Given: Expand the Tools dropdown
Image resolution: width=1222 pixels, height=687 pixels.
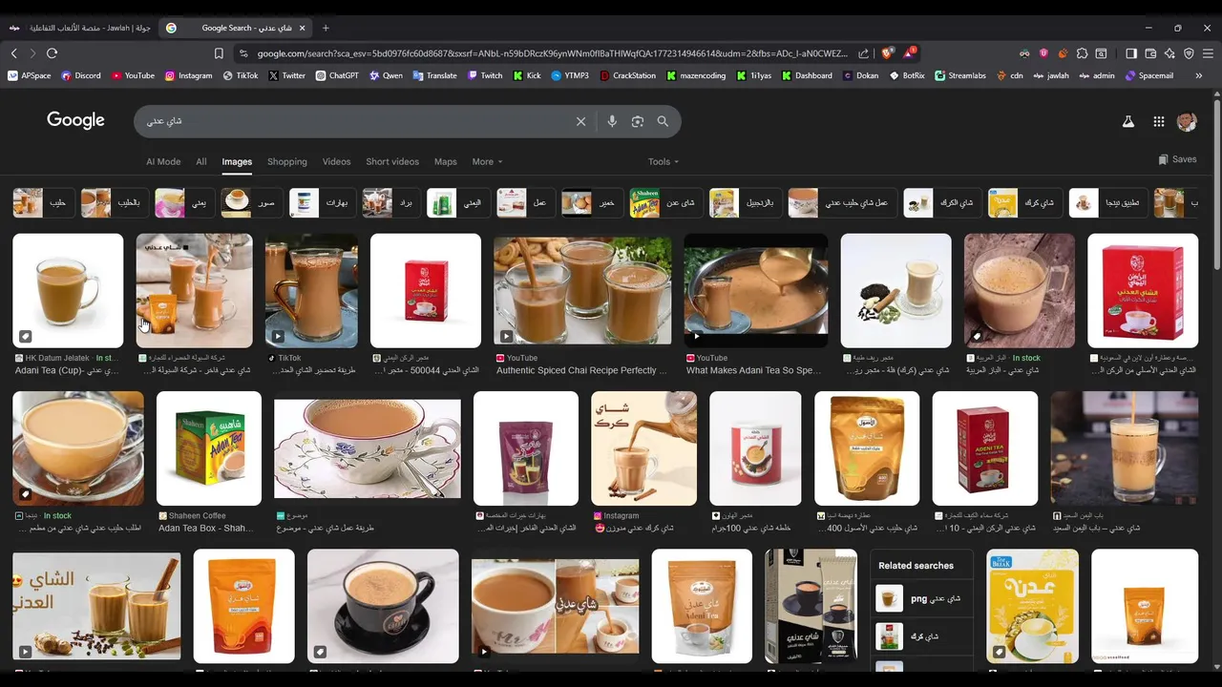Looking at the screenshot, I should [x=664, y=162].
